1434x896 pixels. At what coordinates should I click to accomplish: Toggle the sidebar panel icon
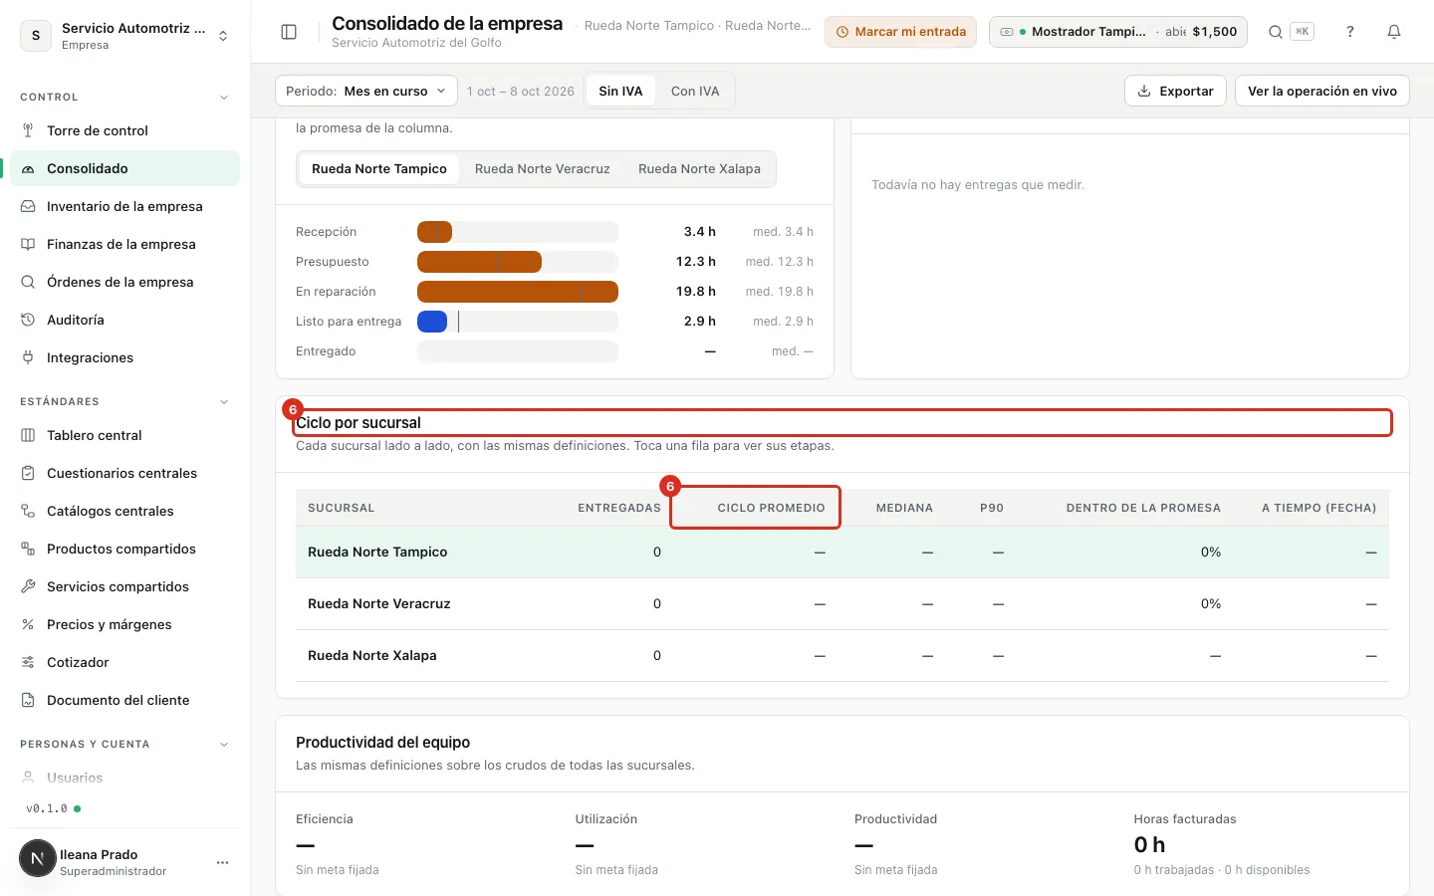pyautogui.click(x=289, y=32)
